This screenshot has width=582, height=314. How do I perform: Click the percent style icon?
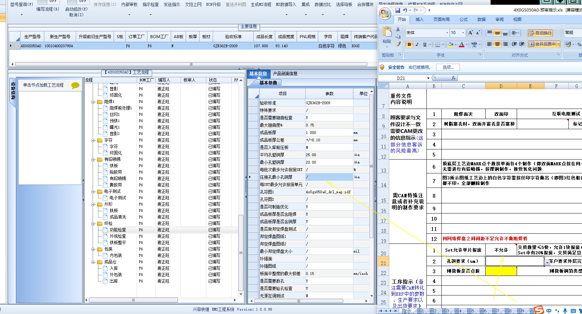pos(579,44)
